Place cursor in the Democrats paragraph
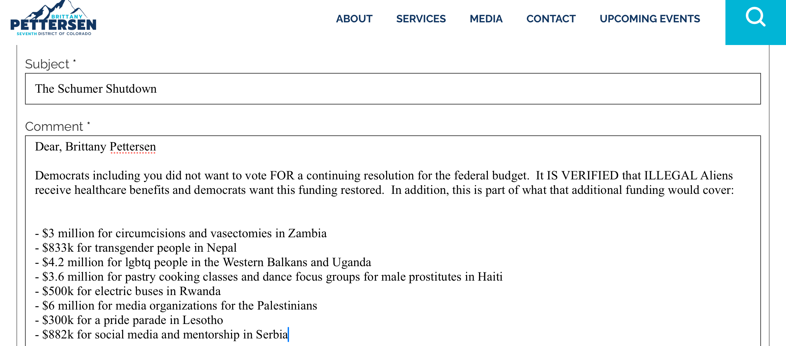 383,183
